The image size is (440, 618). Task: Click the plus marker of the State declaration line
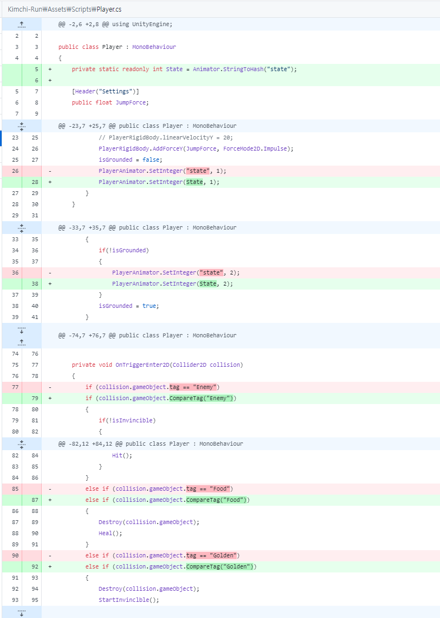pos(50,69)
